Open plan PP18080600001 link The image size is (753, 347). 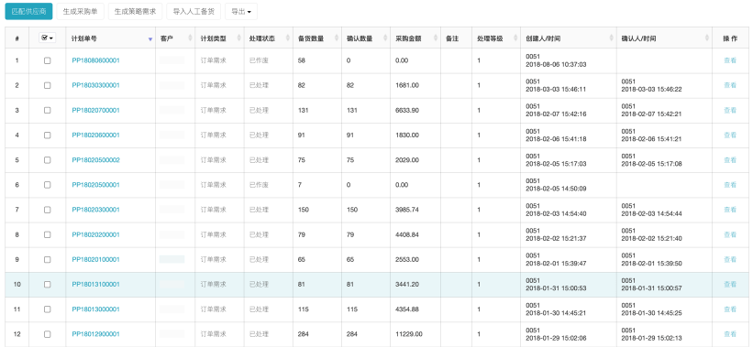95,60
